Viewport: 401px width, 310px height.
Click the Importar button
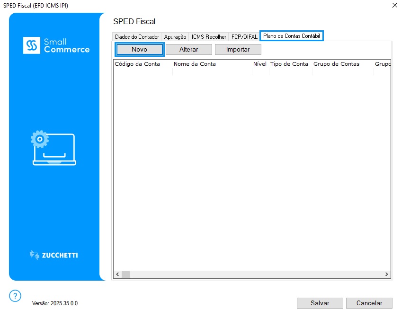pos(238,50)
